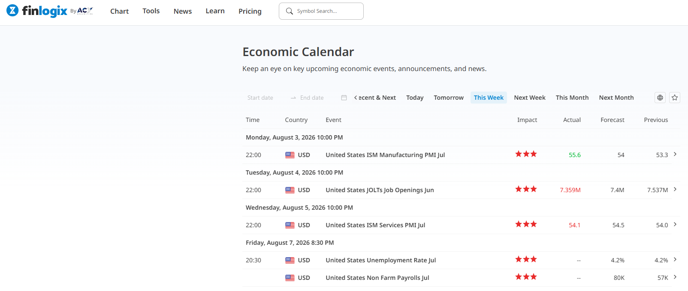The image size is (688, 291).
Task: Expand the ISM Manufacturing PMI row chevron
Action: click(675, 154)
